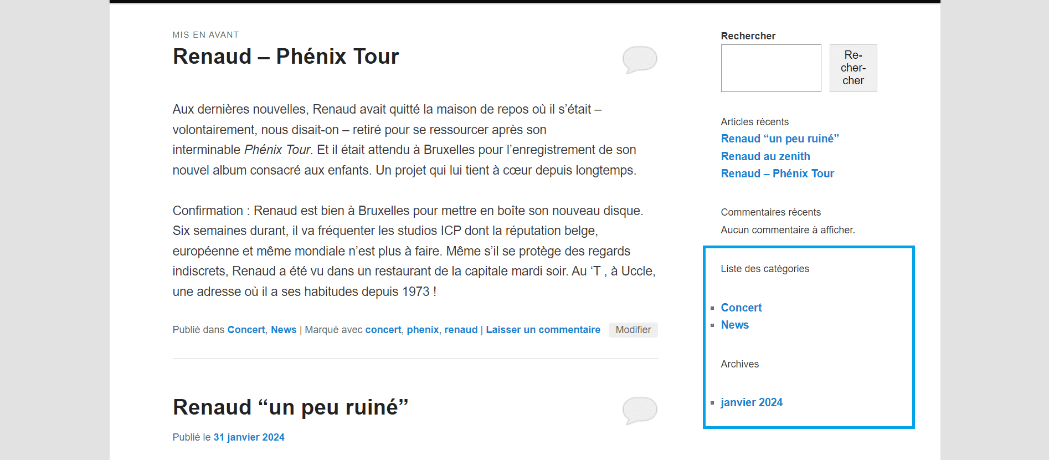This screenshot has height=460, width=1049.
Task: Open the phenix tag link
Action: (x=423, y=330)
